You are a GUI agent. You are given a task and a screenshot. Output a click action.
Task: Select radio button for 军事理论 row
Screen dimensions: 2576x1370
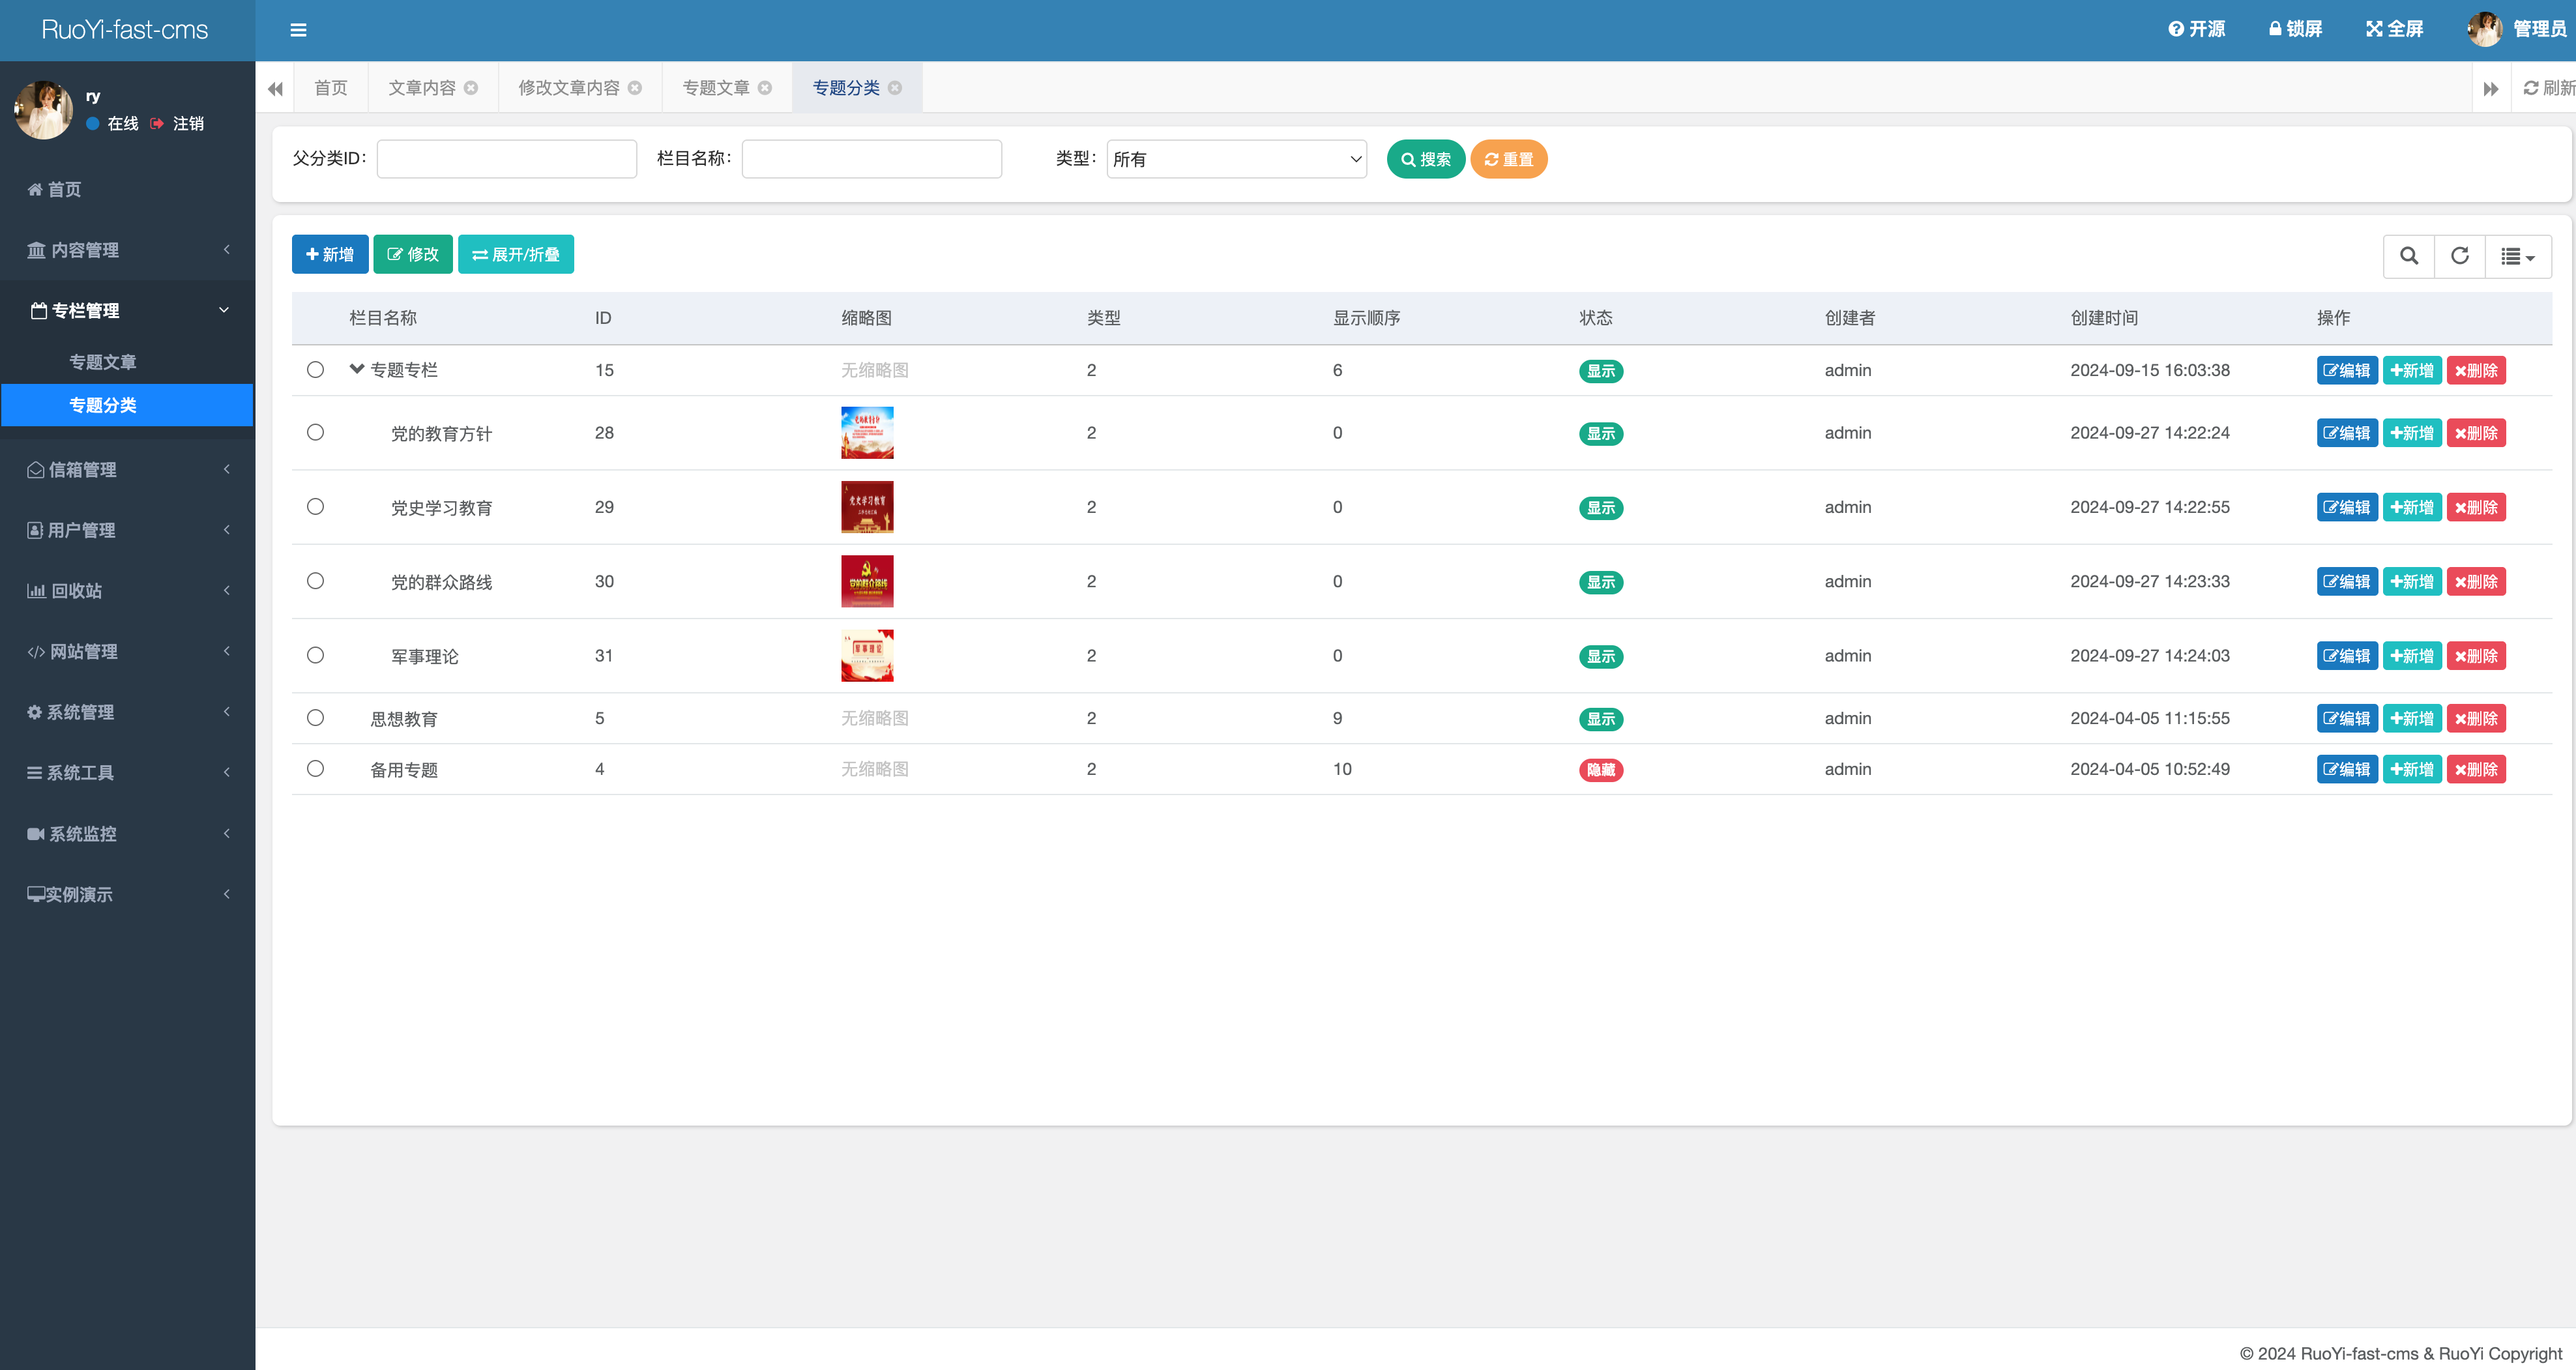point(315,655)
